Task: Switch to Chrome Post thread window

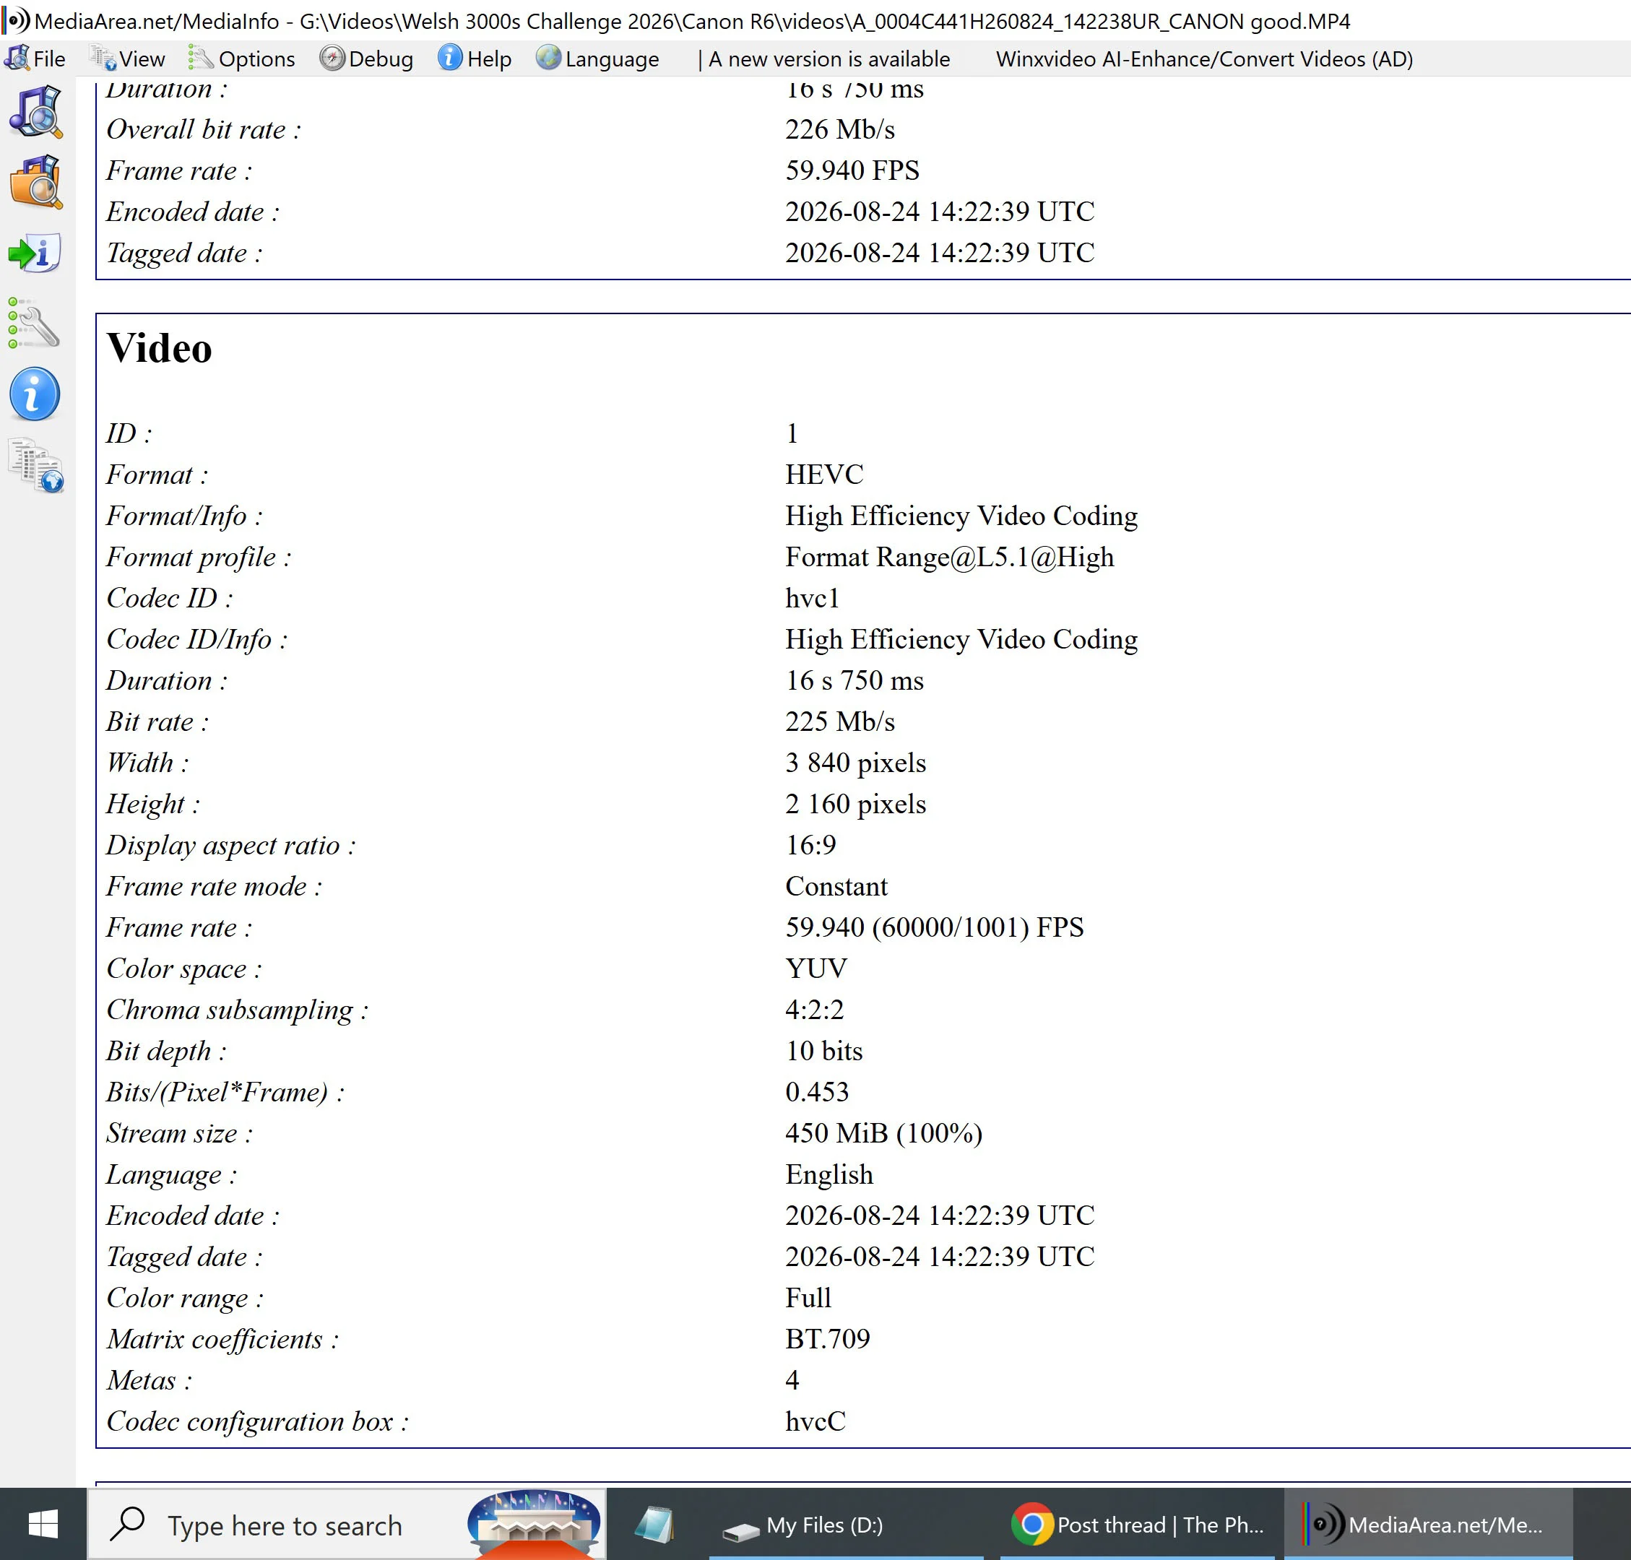Action: [1138, 1525]
